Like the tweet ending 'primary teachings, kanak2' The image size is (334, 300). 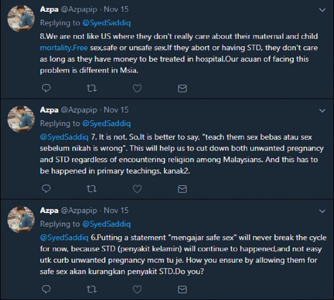click(x=137, y=189)
